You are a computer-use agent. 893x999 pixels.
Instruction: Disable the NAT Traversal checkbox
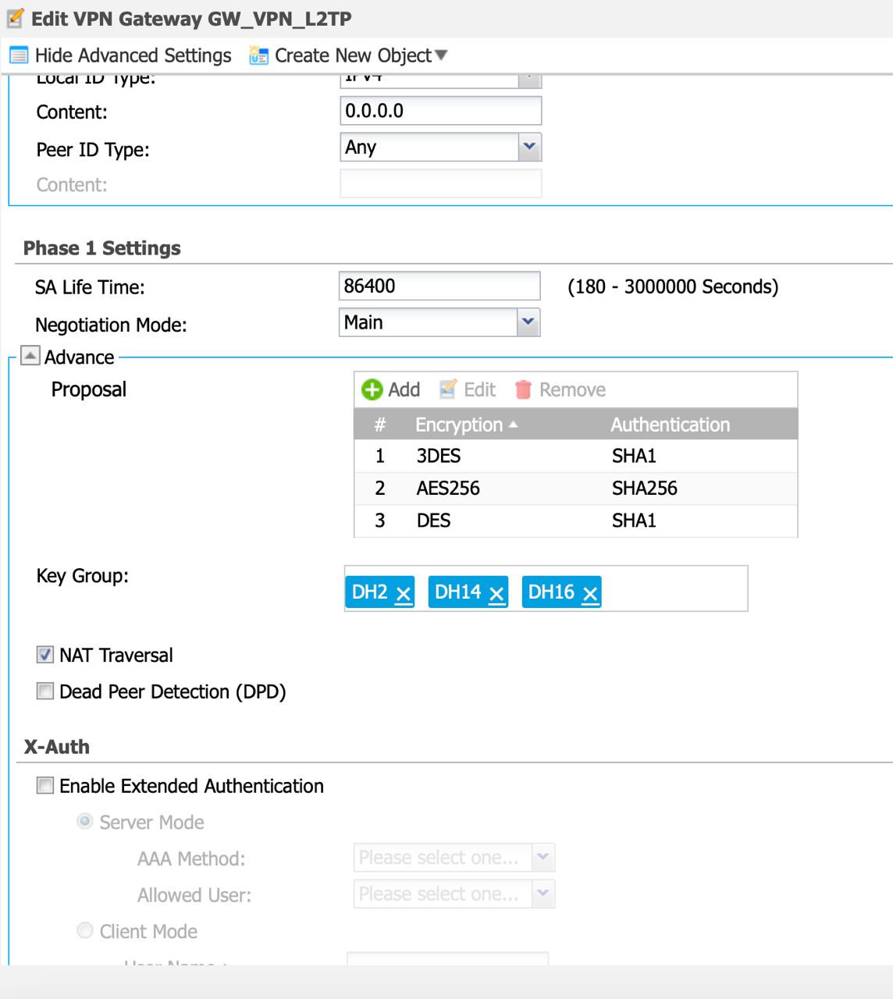(x=45, y=655)
